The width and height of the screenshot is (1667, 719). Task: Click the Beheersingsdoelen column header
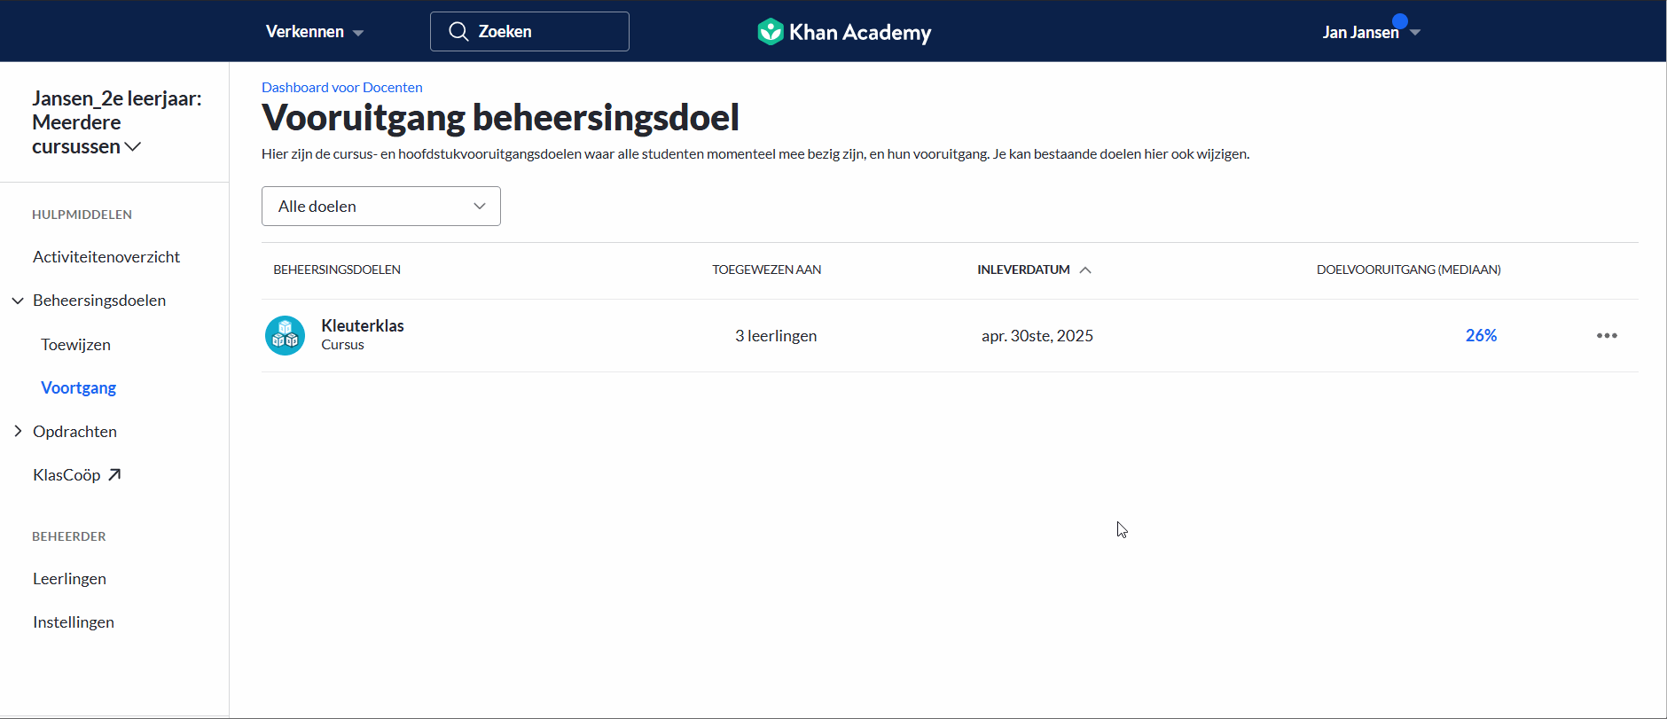(337, 270)
